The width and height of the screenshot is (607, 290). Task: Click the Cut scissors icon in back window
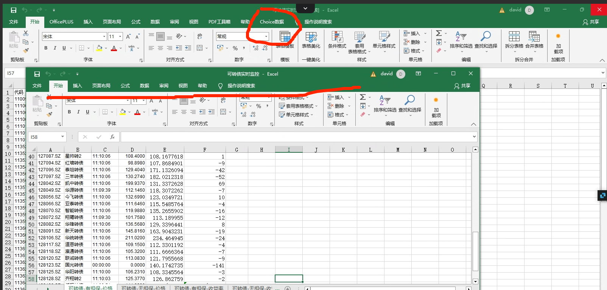point(26,34)
